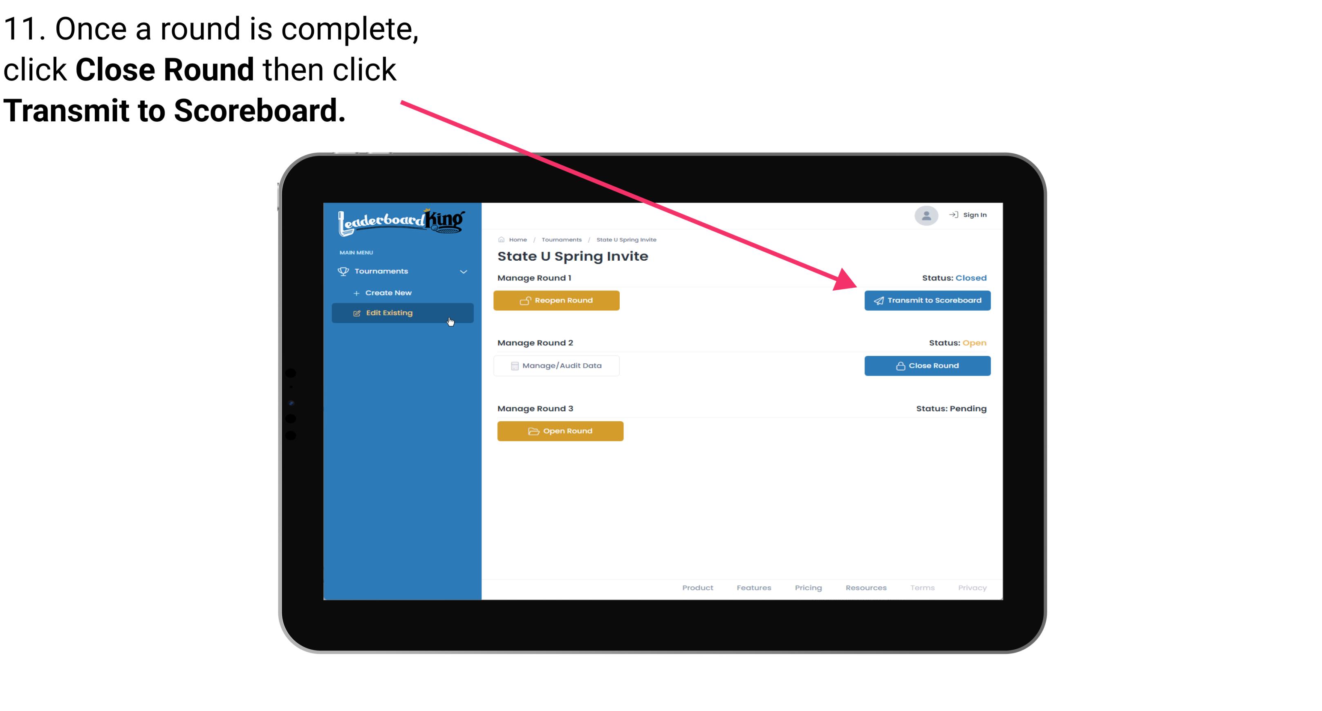Click the Tournaments breadcrumb link
Viewport: 1322px width, 711px height.
[560, 239]
